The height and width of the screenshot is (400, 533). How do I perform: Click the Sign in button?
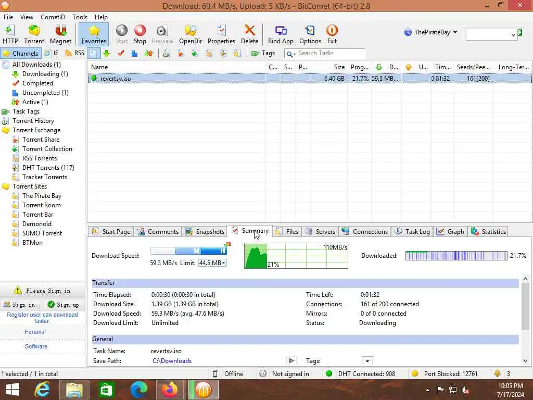[20, 305]
